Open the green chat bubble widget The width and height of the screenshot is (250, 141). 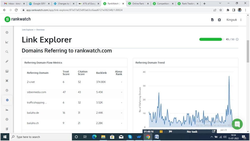[x=237, y=124]
